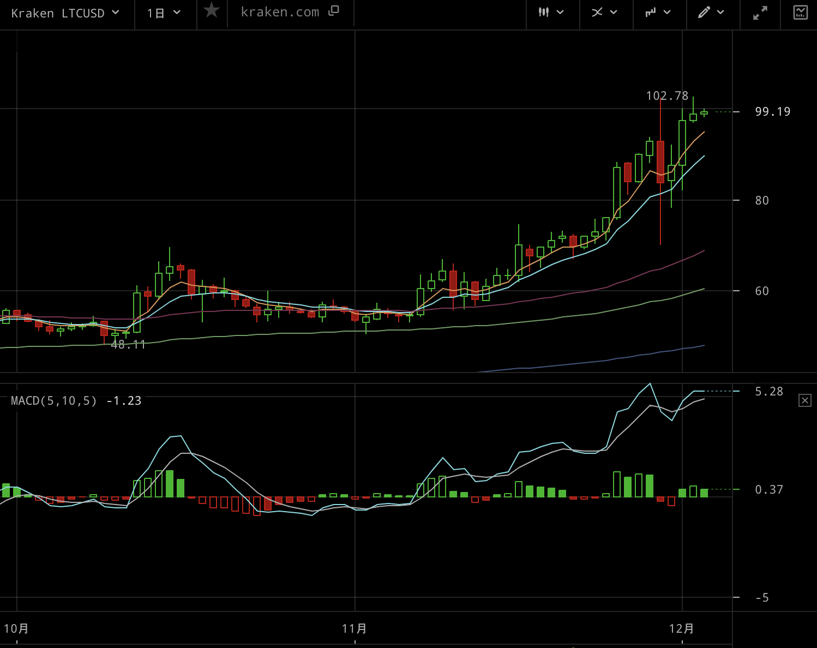Click the 48.11 low price label
Viewport: 817px width, 648px height.
click(128, 345)
